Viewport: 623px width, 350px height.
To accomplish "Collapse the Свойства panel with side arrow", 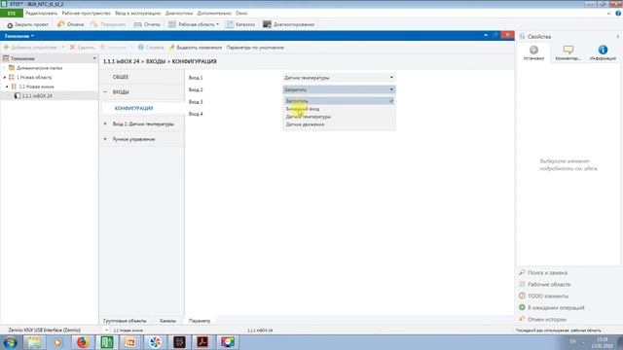I will [x=618, y=37].
